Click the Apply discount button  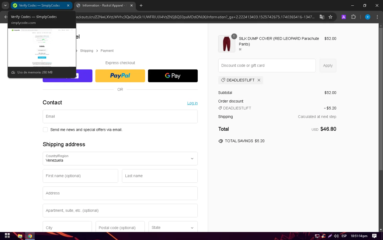coord(328,66)
